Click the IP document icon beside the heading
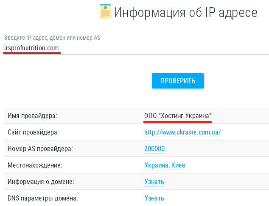The height and width of the screenshot is (206, 269). 105,12
